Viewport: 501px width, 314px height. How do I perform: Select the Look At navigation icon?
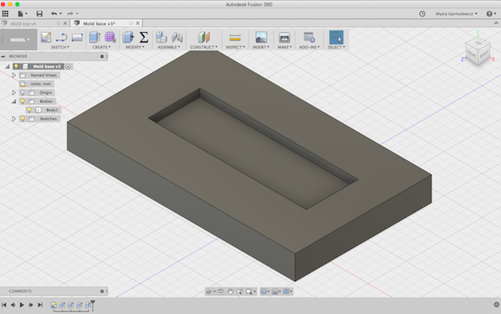(x=221, y=291)
